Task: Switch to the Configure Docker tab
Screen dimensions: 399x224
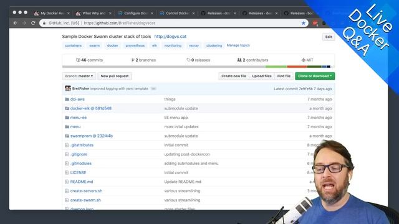Action: 136,13
